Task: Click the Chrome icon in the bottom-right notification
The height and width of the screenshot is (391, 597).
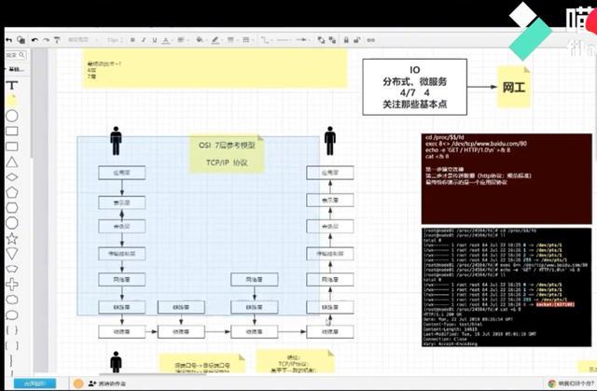Action: click(x=551, y=384)
